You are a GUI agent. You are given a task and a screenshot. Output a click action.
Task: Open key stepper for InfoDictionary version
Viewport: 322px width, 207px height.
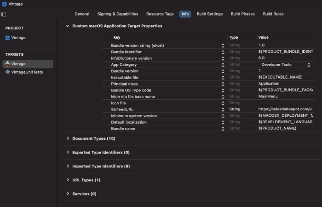pyautogui.click(x=223, y=58)
